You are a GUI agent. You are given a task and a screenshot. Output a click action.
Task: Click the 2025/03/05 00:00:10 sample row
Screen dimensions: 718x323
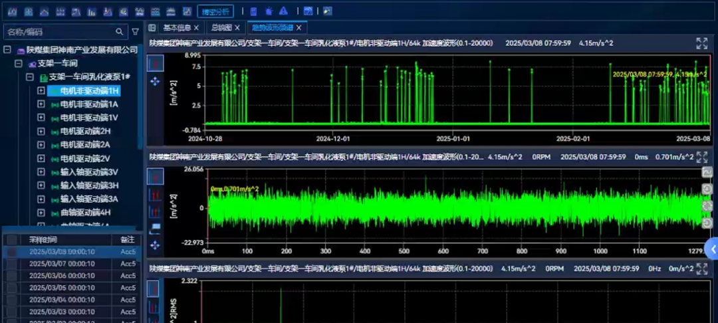72,288
